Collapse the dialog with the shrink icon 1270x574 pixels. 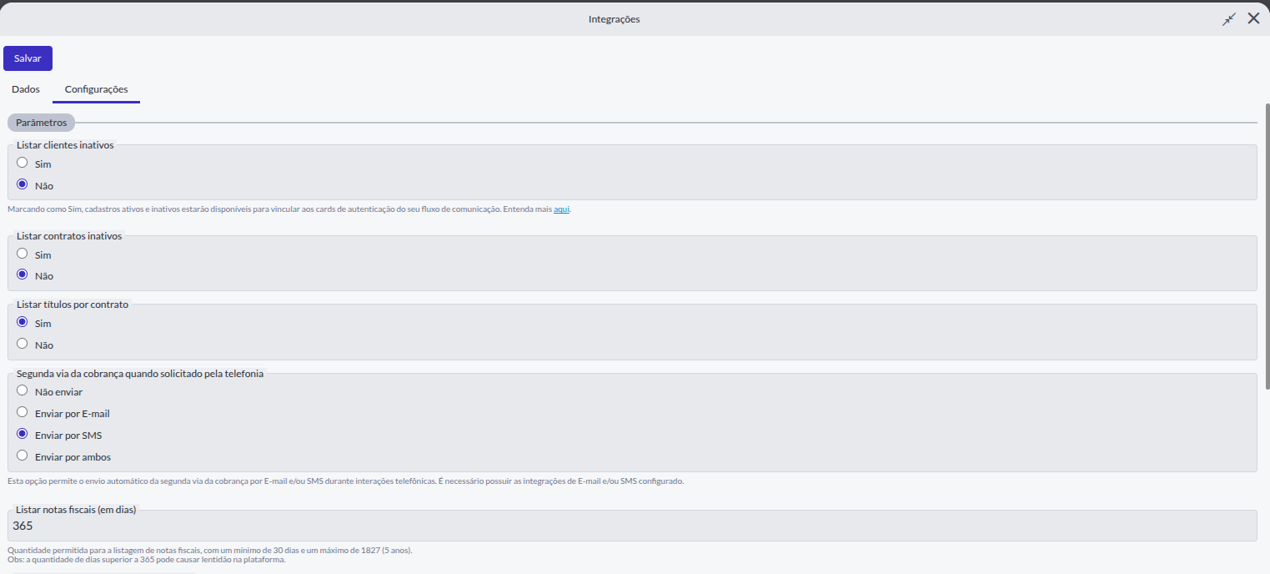(1228, 18)
